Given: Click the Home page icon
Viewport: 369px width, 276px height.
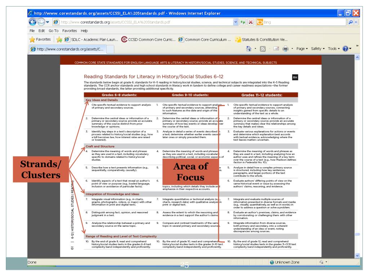Looking at the screenshot, I should (x=249, y=49).
